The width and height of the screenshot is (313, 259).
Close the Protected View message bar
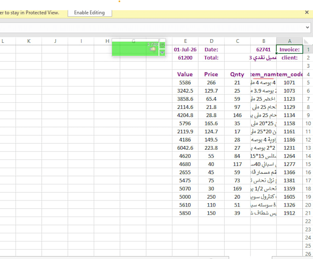307,12
